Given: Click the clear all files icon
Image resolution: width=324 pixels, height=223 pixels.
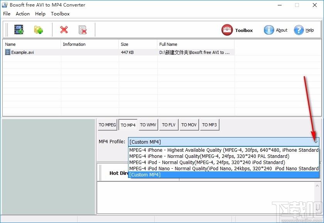Looking at the screenshot, I should point(83,30).
